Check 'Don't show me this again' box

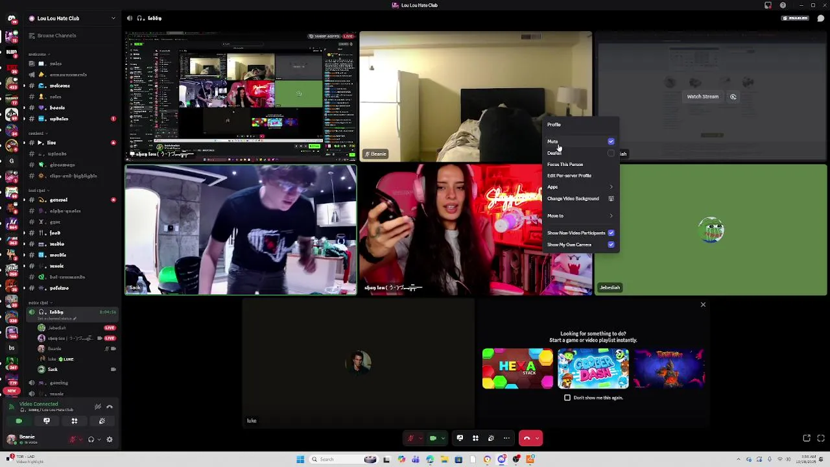point(567,398)
